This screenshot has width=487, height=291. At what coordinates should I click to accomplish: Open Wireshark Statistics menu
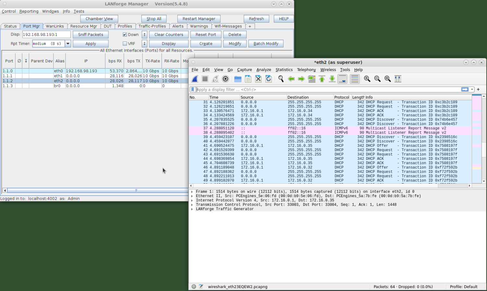[284, 70]
